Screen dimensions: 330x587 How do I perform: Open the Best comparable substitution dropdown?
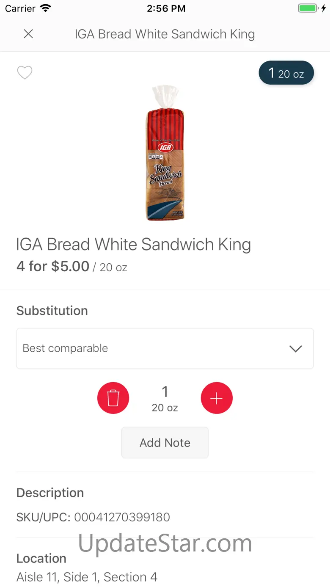coord(165,348)
